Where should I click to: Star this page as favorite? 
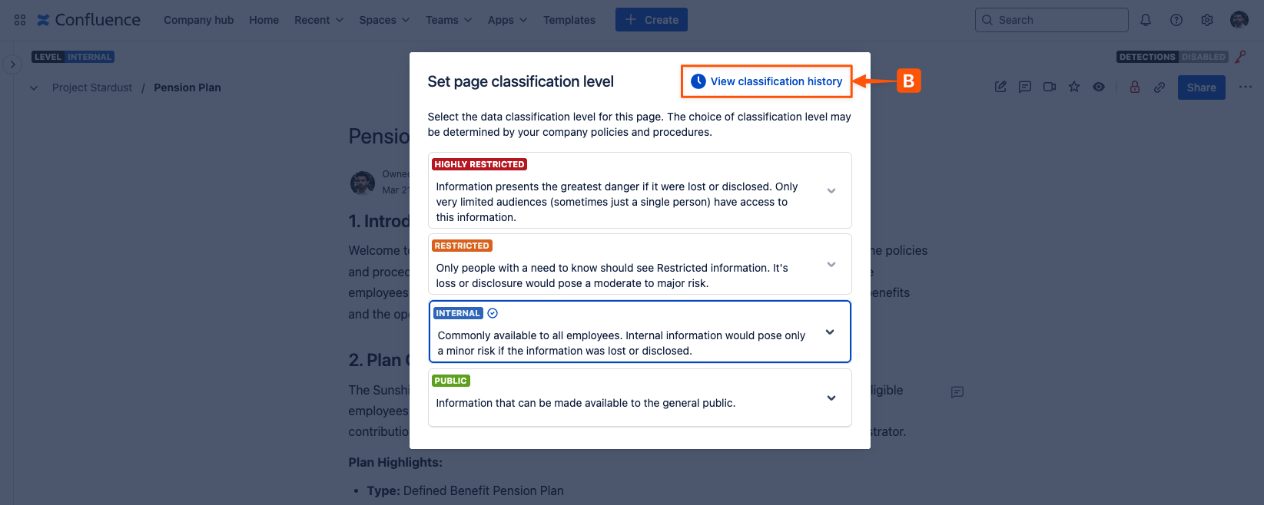coord(1074,87)
